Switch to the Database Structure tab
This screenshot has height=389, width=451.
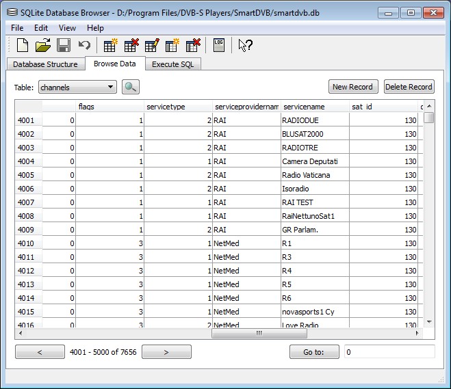(x=45, y=64)
